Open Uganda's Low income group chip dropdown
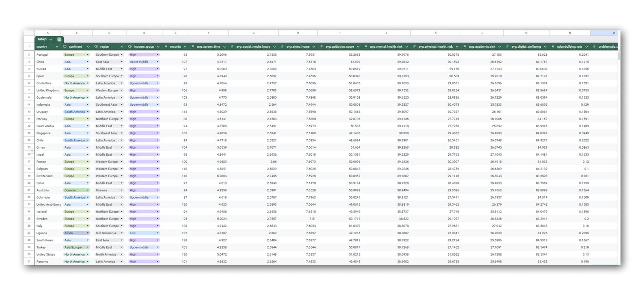This screenshot has height=295, width=644. pyautogui.click(x=144, y=233)
